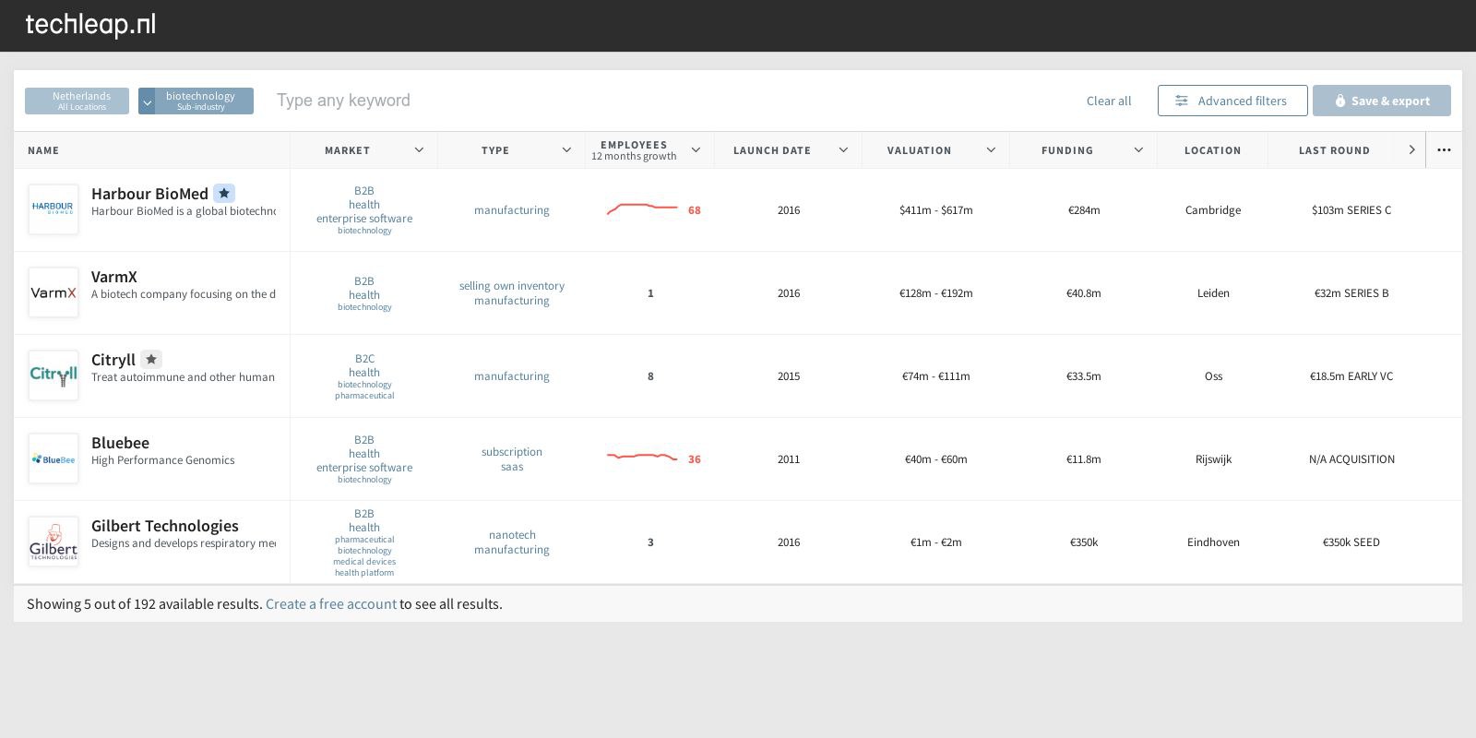Screen dimensions: 1476x738
Task: Open Gilbert Technologies company logo
Action: tap(54, 542)
